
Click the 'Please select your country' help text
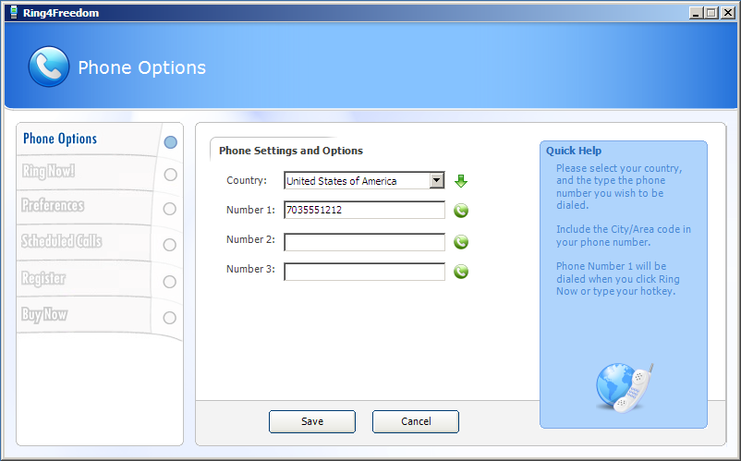point(619,187)
